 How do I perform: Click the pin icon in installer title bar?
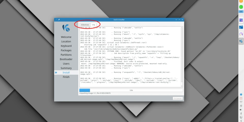[x=59, y=20]
